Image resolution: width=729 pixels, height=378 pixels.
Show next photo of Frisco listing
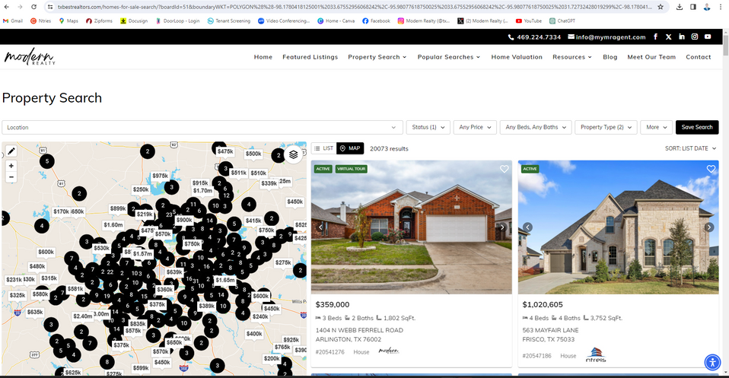(x=709, y=227)
